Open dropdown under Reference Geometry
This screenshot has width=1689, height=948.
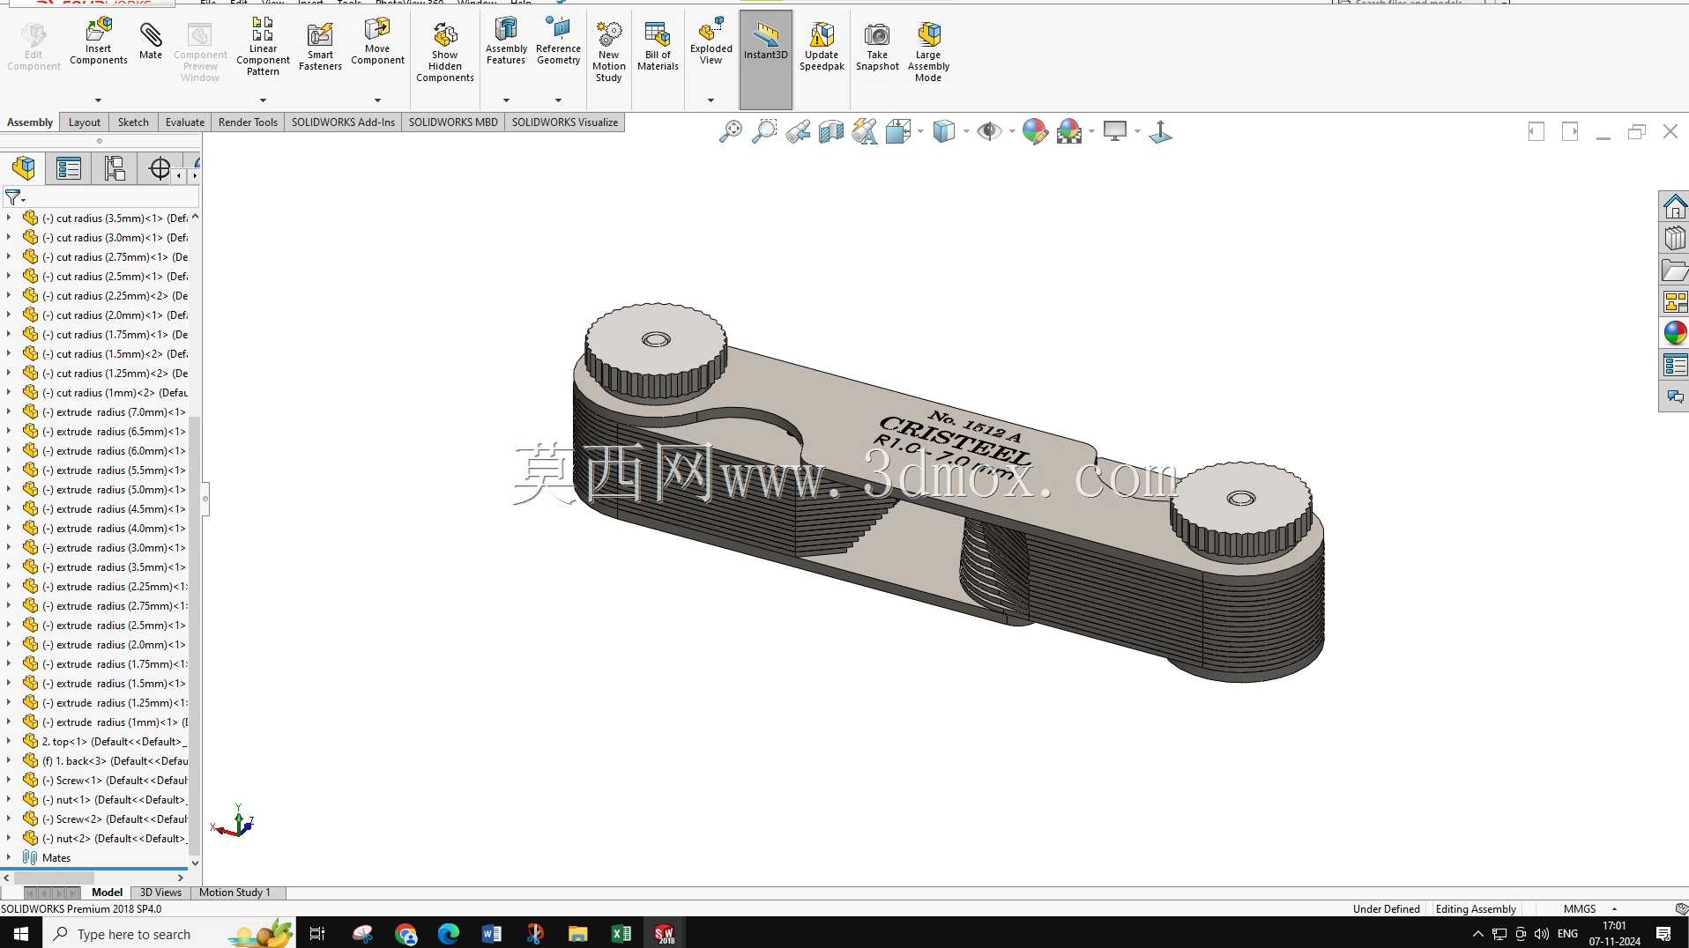tap(558, 100)
